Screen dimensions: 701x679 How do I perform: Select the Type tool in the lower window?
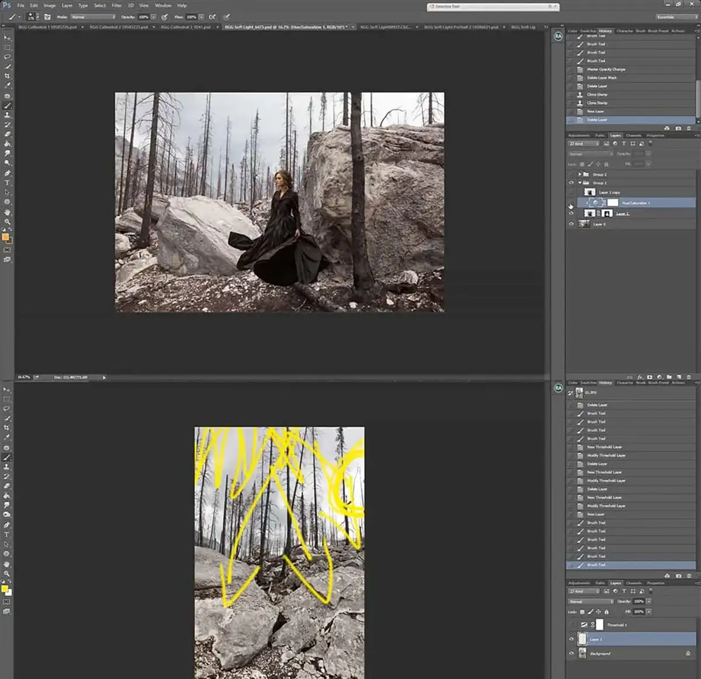tap(8, 535)
